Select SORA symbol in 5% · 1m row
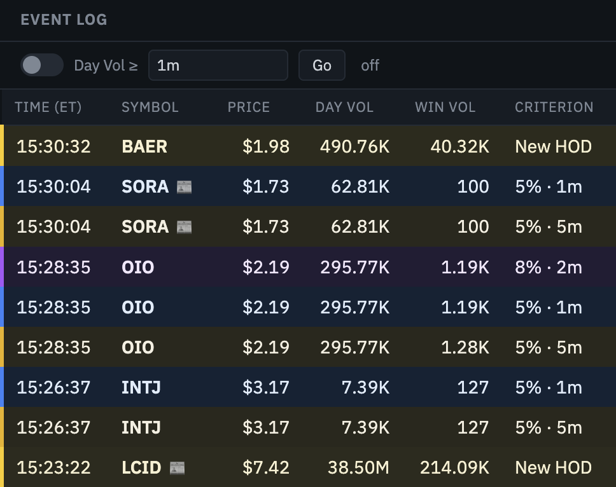 tap(145, 186)
